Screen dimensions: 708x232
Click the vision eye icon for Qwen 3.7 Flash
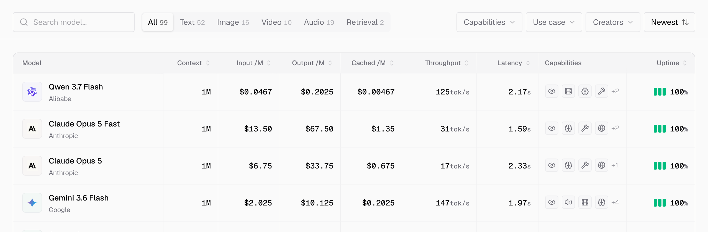tap(551, 91)
